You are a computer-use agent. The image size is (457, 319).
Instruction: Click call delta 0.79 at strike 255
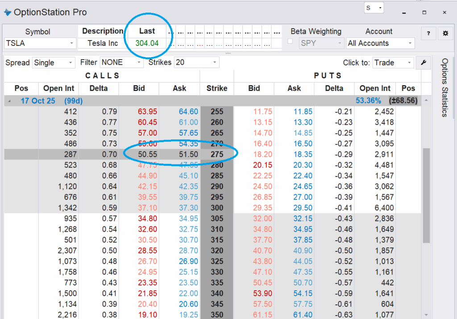109,111
